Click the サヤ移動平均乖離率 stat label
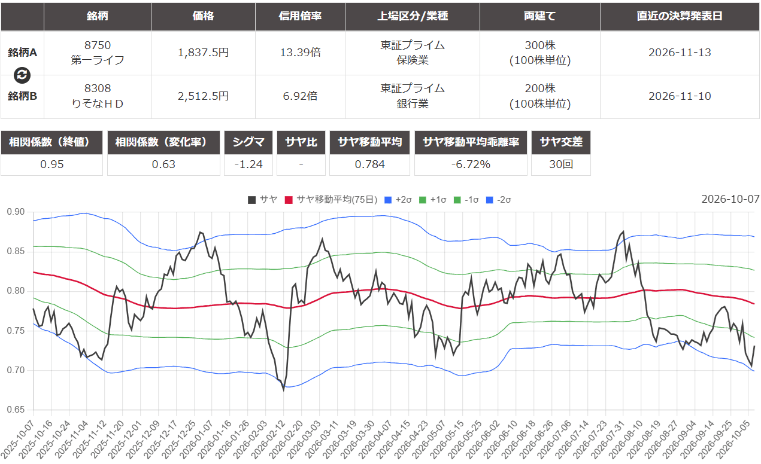This screenshot has height=464, width=761. pyautogui.click(x=471, y=142)
